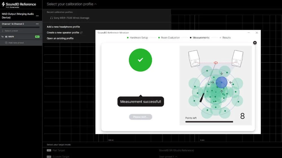Click the red listening position marker
Screen dimensions: 282x158
coord(216,63)
